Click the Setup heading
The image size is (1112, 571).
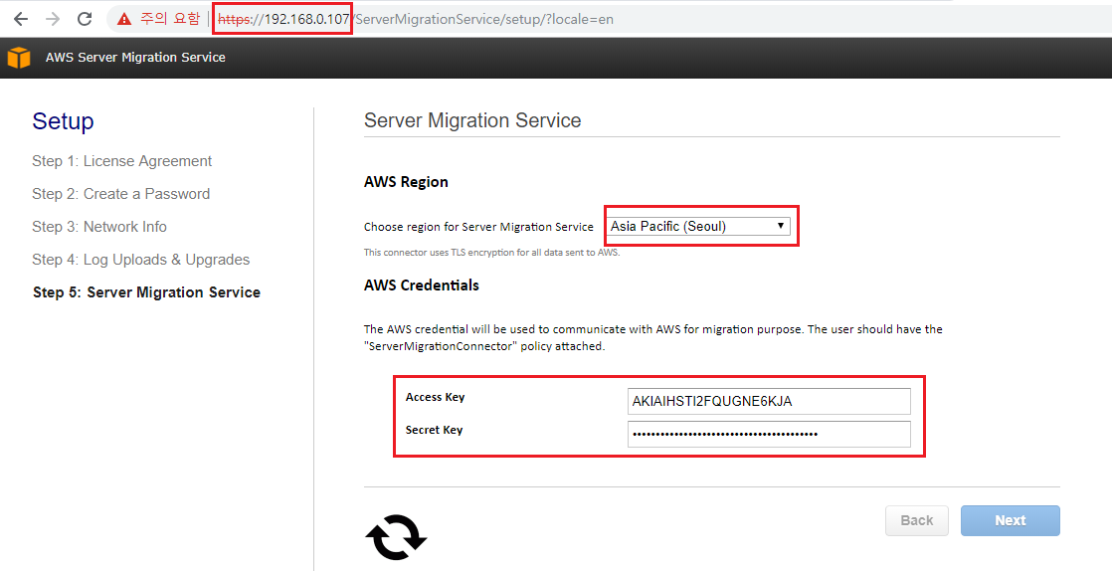[63, 121]
